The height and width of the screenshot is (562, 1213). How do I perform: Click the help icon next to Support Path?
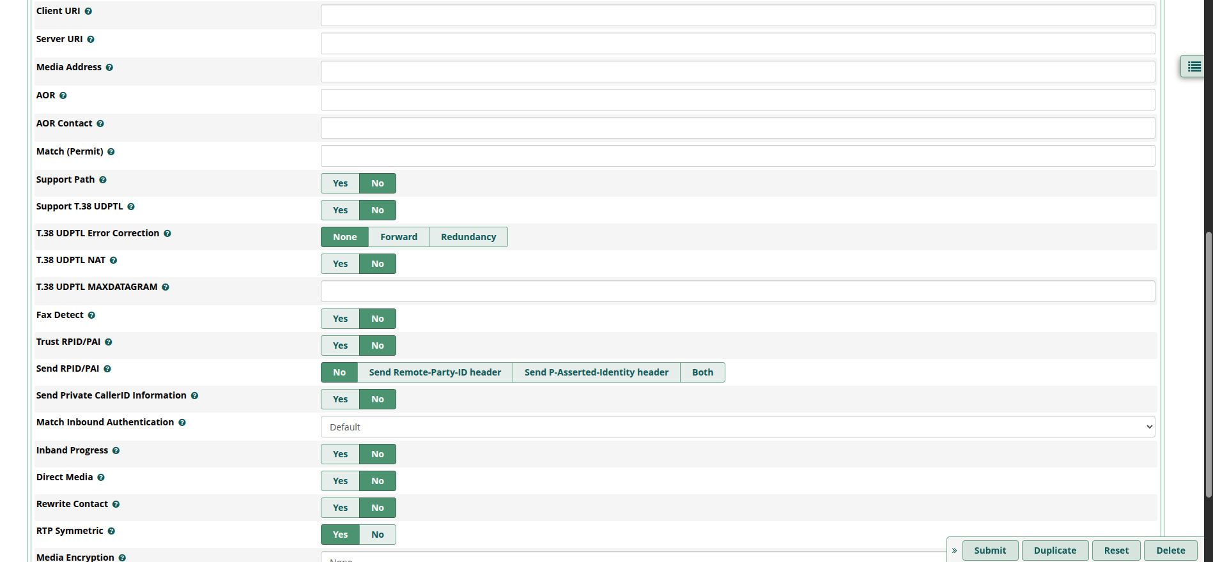[103, 180]
